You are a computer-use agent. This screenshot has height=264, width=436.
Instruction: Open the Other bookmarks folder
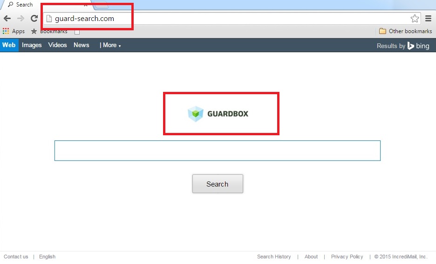tap(405, 31)
